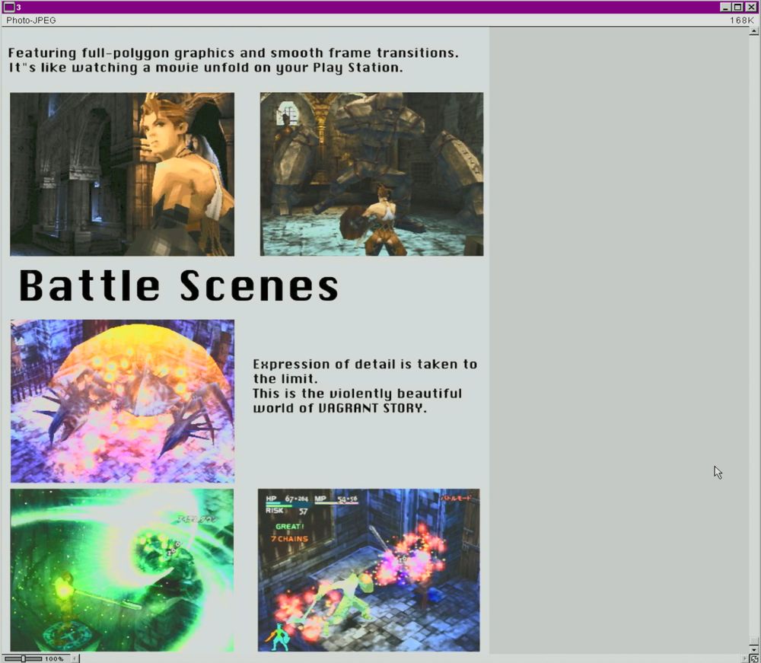The height and width of the screenshot is (663, 761).
Task: Click the vertical scrollbar up arrow
Action: (753, 31)
